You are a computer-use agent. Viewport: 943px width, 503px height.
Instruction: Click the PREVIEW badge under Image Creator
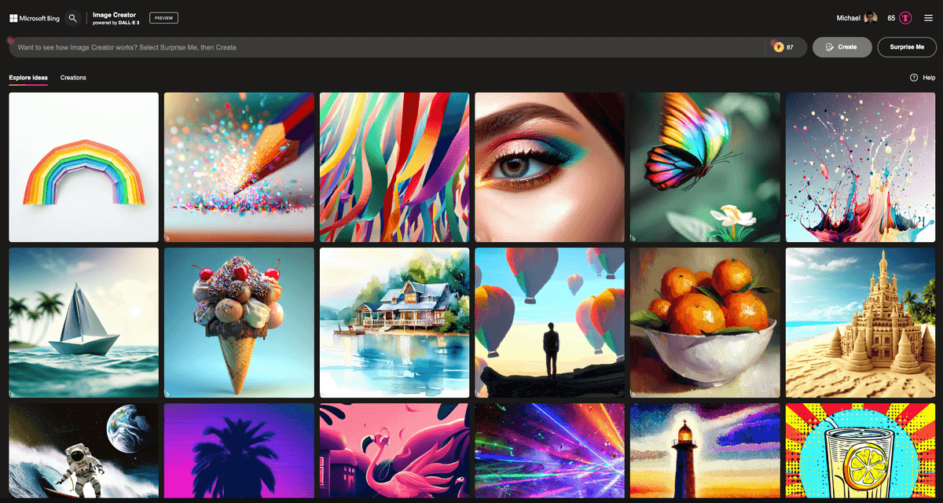pyautogui.click(x=163, y=17)
